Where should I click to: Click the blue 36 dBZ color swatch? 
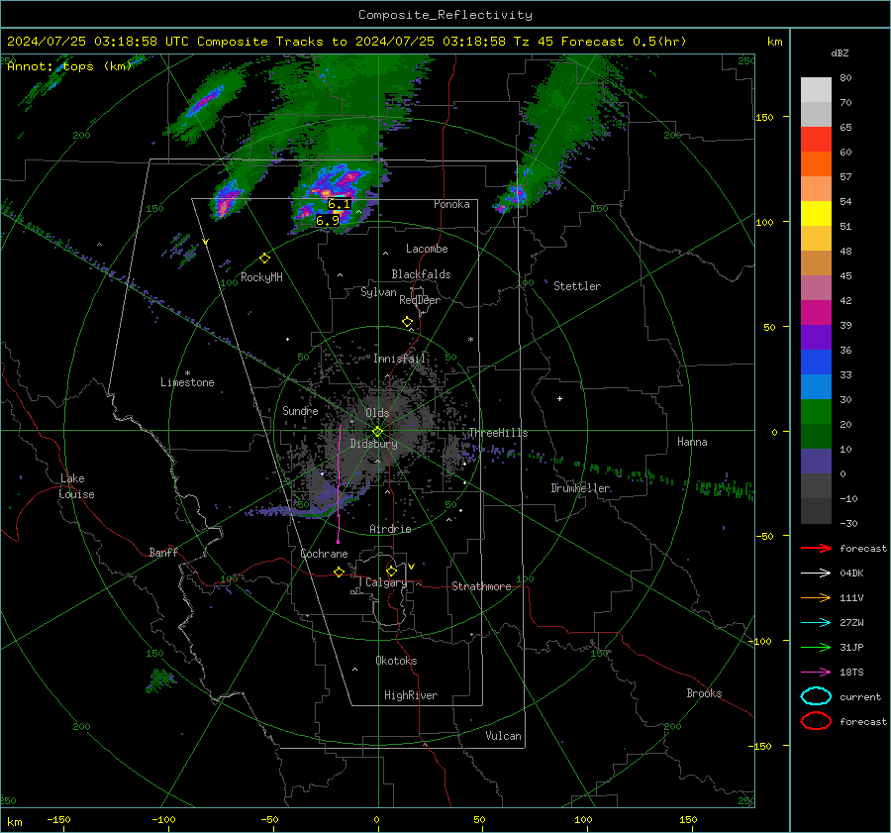(x=816, y=363)
